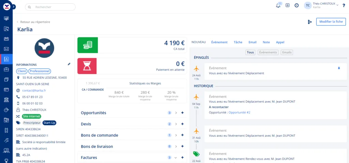The height and width of the screenshot is (163, 349).
Task: Open the calendar icon in left sidebar
Action: 6,39
